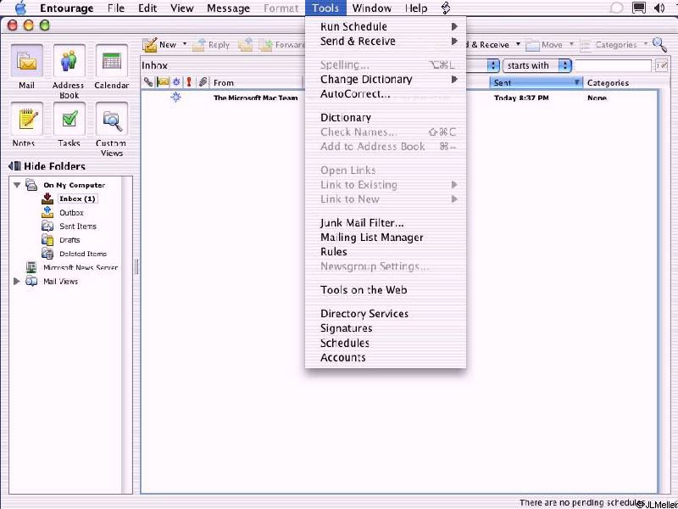
Task: Expand the Mail Views tree item
Action: [17, 282]
